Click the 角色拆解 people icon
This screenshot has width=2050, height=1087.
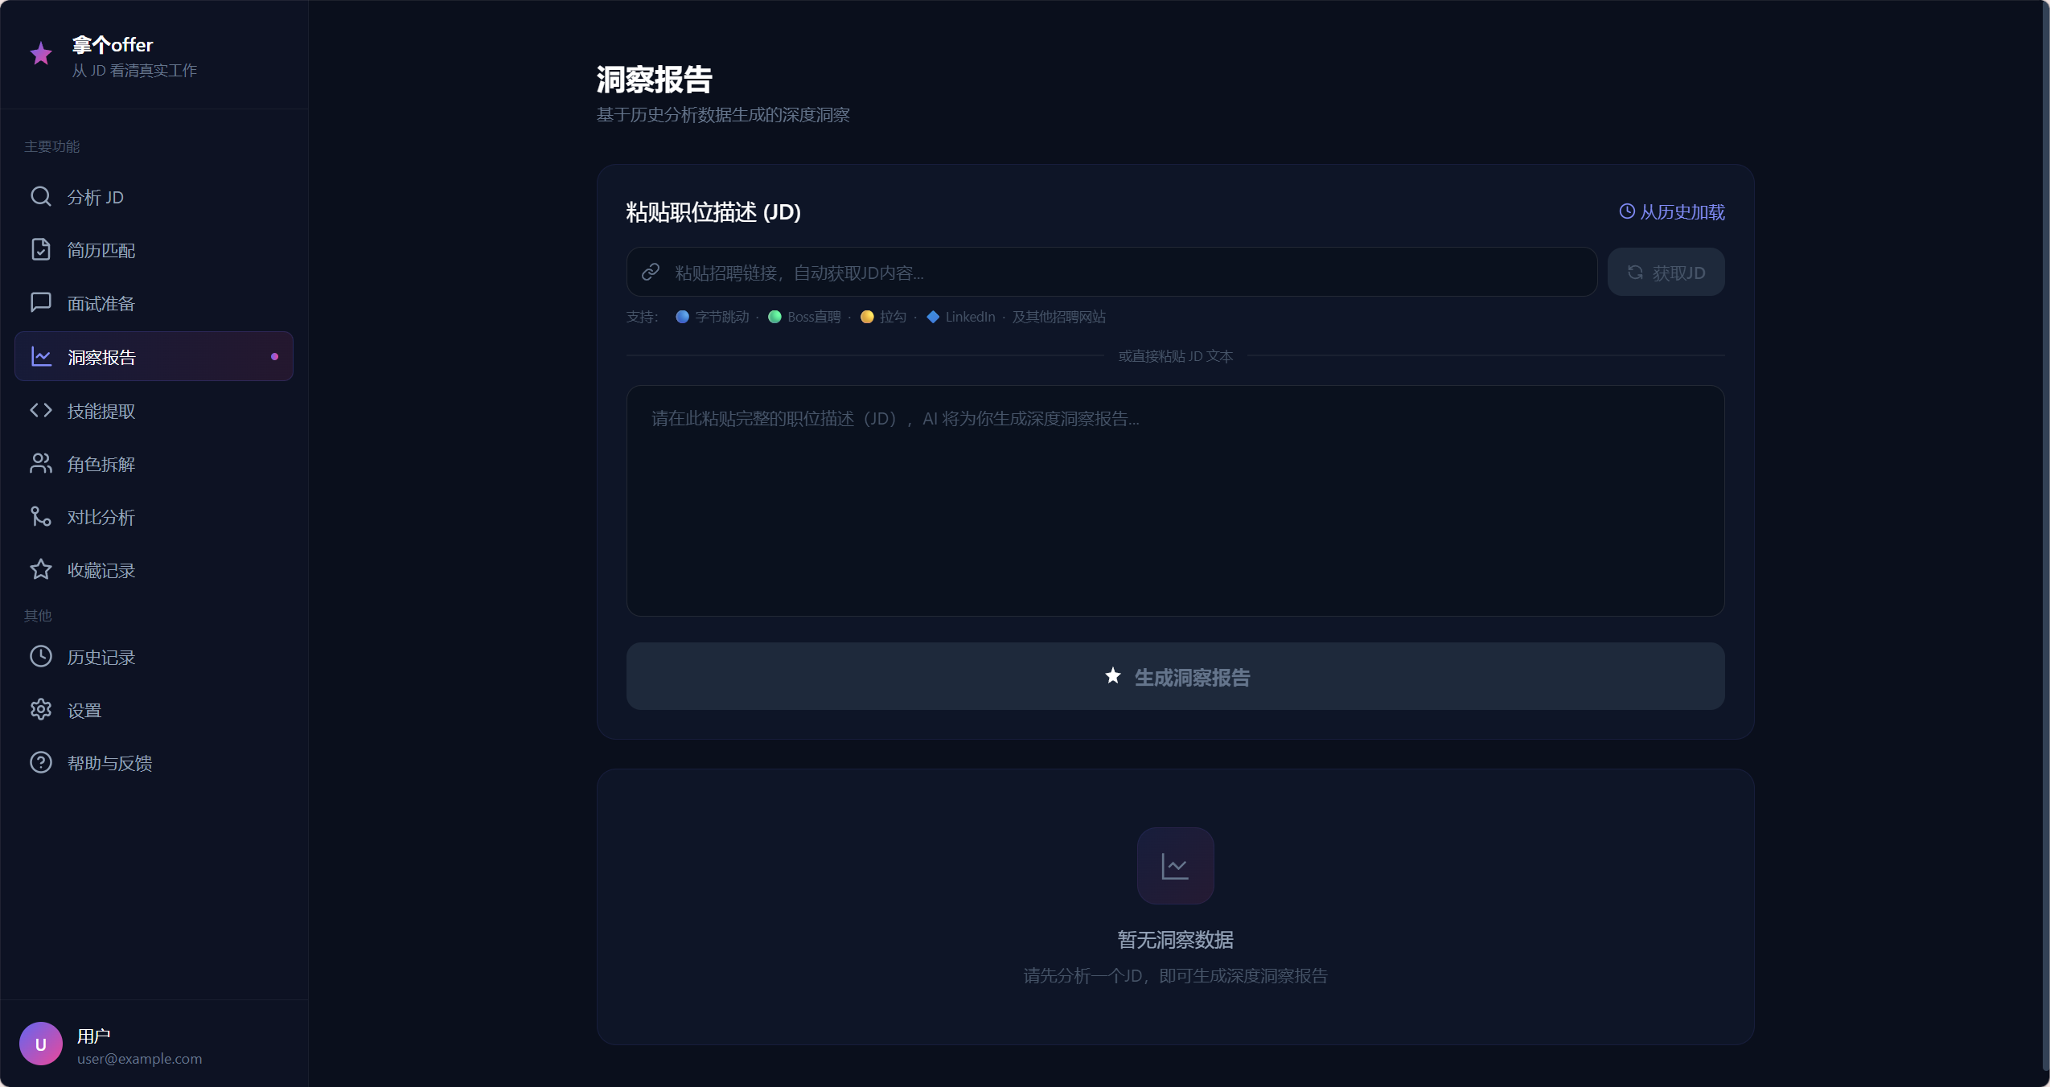[41, 464]
